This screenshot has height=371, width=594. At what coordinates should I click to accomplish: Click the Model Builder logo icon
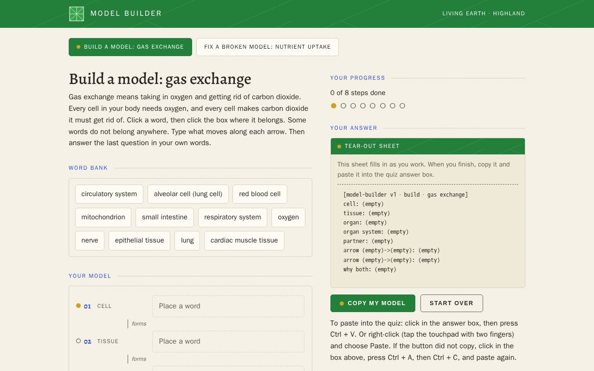pos(77,14)
